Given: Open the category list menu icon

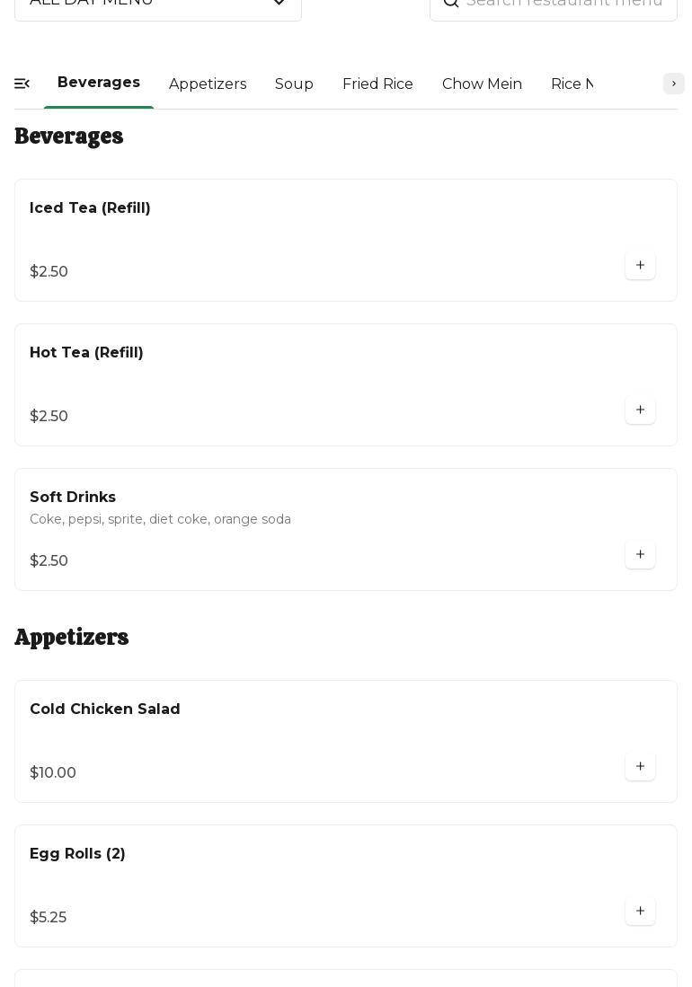Looking at the screenshot, I should [22, 84].
